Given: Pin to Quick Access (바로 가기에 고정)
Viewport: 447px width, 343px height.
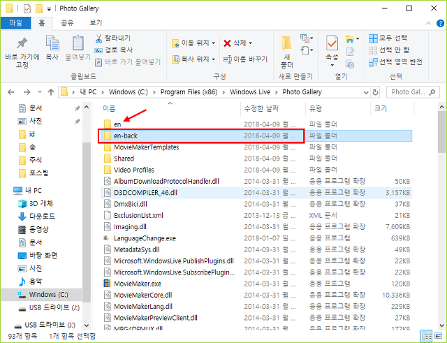Looking at the screenshot, I should (22, 52).
